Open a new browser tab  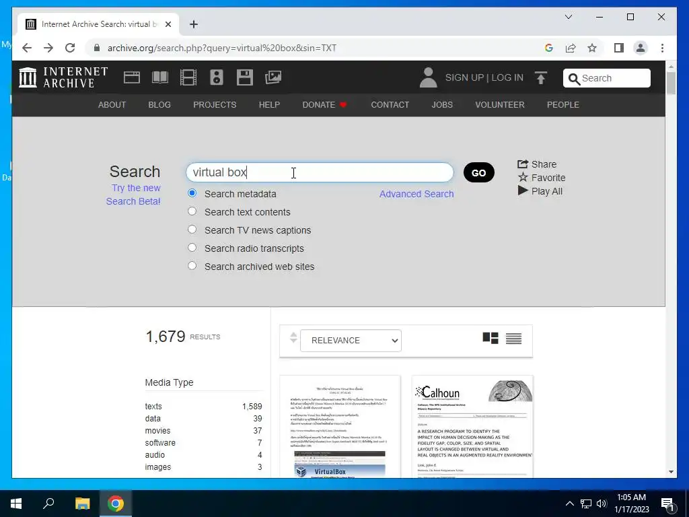coord(194,24)
